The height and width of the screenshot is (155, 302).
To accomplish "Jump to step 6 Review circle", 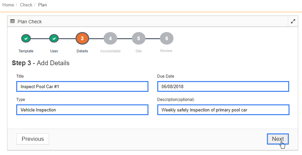I will point(167,38).
